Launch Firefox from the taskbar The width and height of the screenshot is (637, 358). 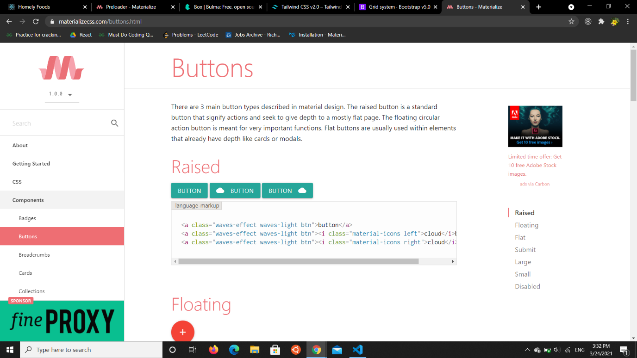213,350
